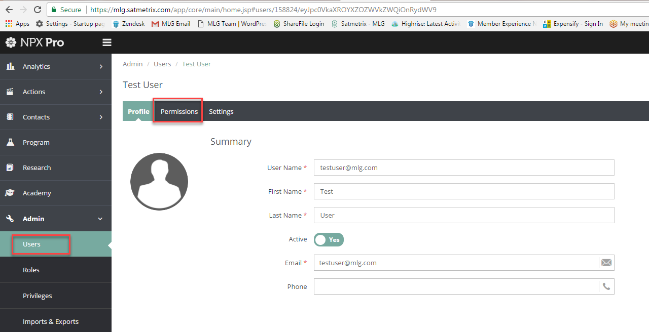Click the user avatar profile picture
The image size is (649, 332).
[x=159, y=181]
